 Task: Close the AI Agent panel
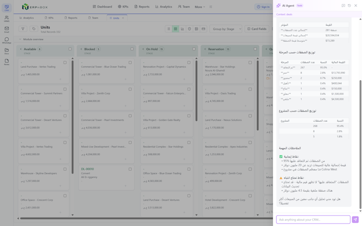pos(355,6)
